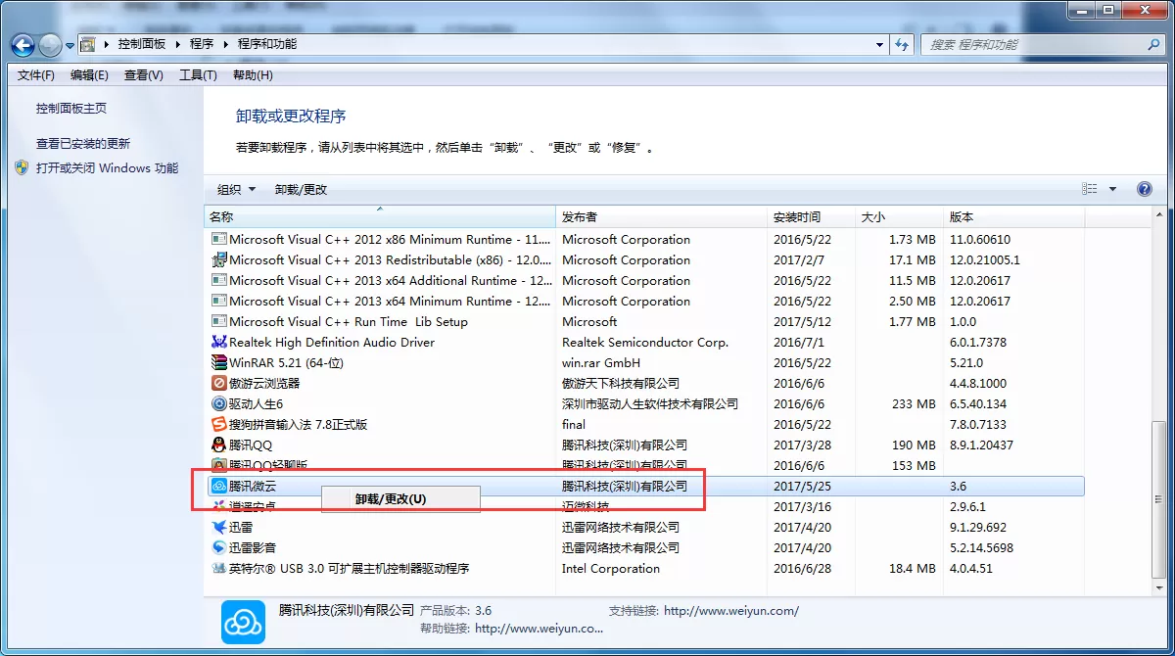Click 控制面板 in the breadcrumb path
This screenshot has height=656, width=1175.
click(x=142, y=44)
